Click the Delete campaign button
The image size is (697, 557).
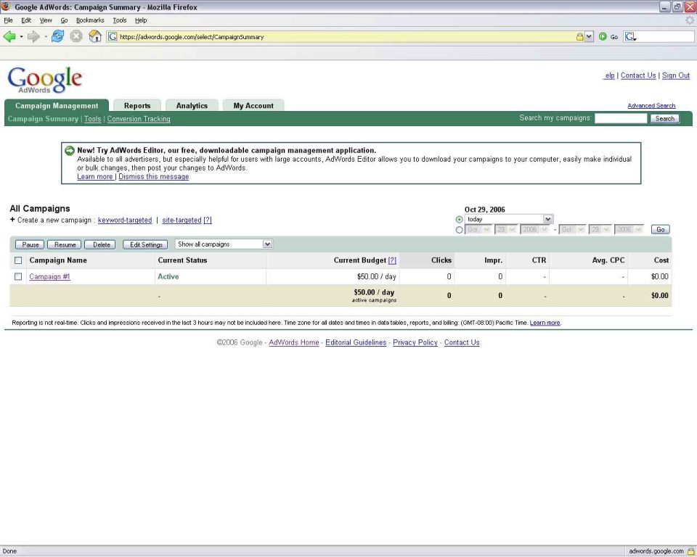coord(102,244)
